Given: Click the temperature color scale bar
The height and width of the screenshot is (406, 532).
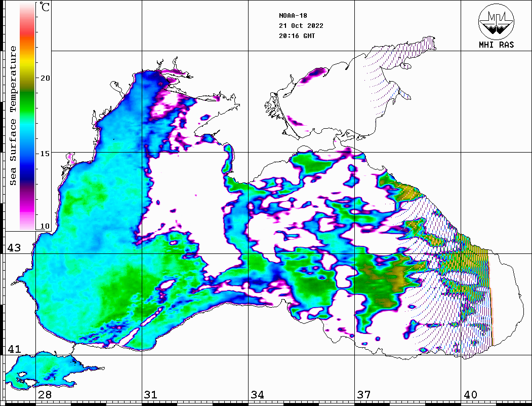Looking at the screenshot, I should (x=27, y=117).
